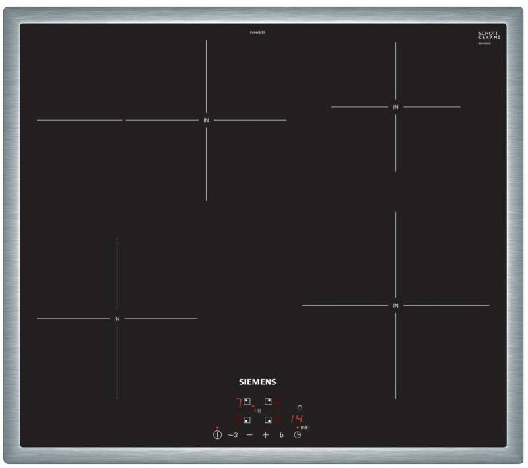Tap the SIEMENS brand logo
This screenshot has height=468, width=528.
click(x=257, y=382)
